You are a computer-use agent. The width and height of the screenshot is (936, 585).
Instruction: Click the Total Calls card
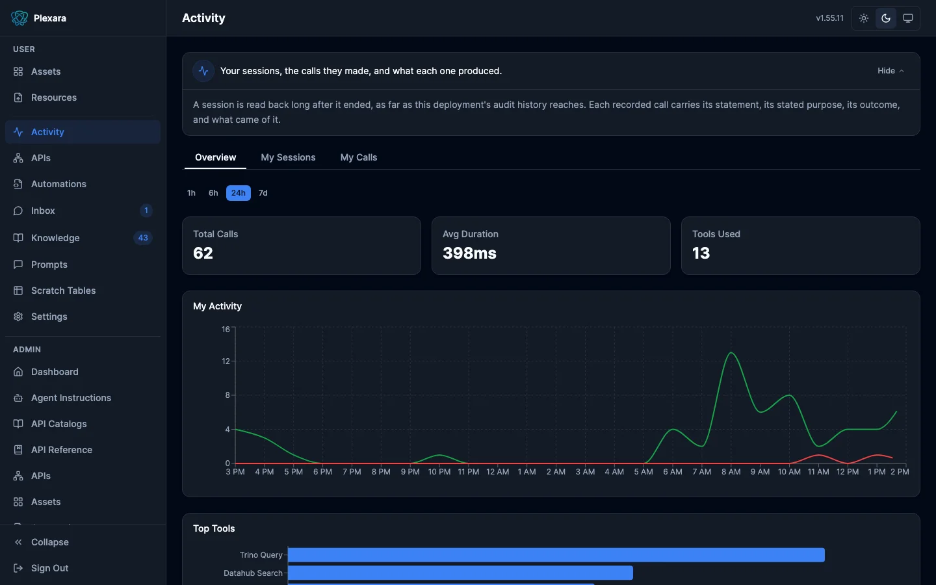[x=302, y=246]
